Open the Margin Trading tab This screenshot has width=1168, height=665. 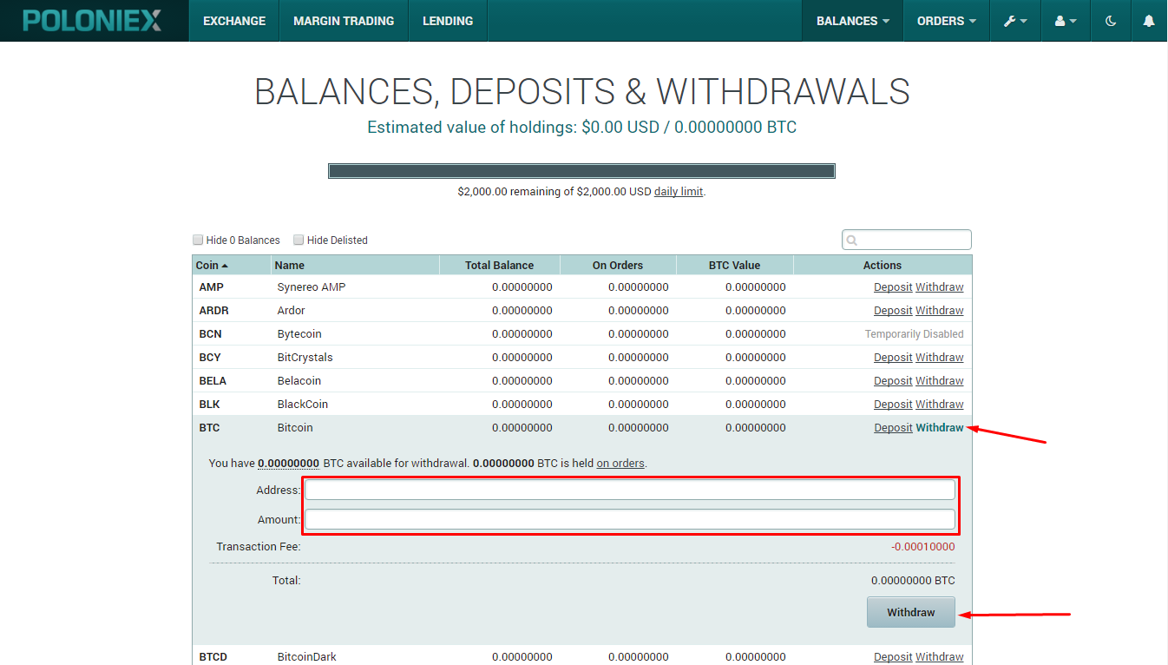pyautogui.click(x=344, y=21)
